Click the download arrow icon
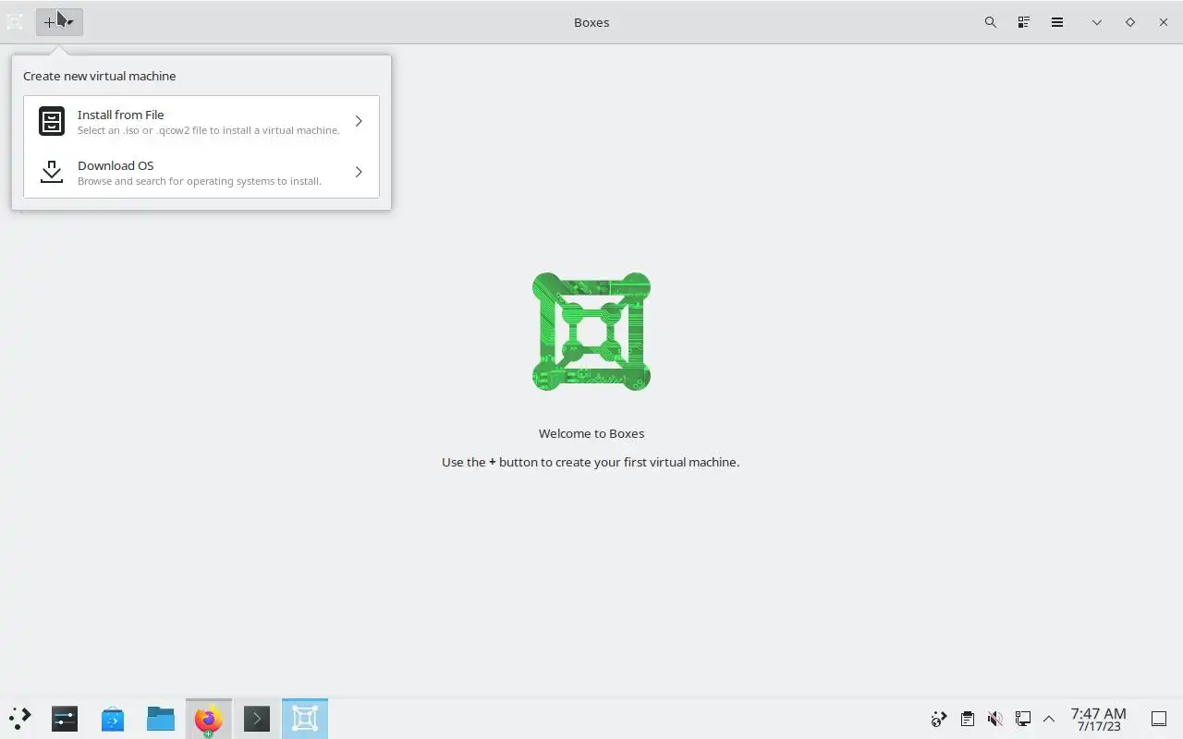Image resolution: width=1183 pixels, height=739 pixels. (52, 172)
